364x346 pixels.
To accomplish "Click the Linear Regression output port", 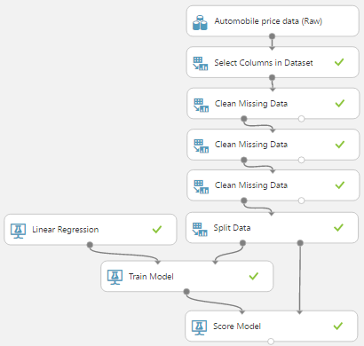I will tap(90, 245).
